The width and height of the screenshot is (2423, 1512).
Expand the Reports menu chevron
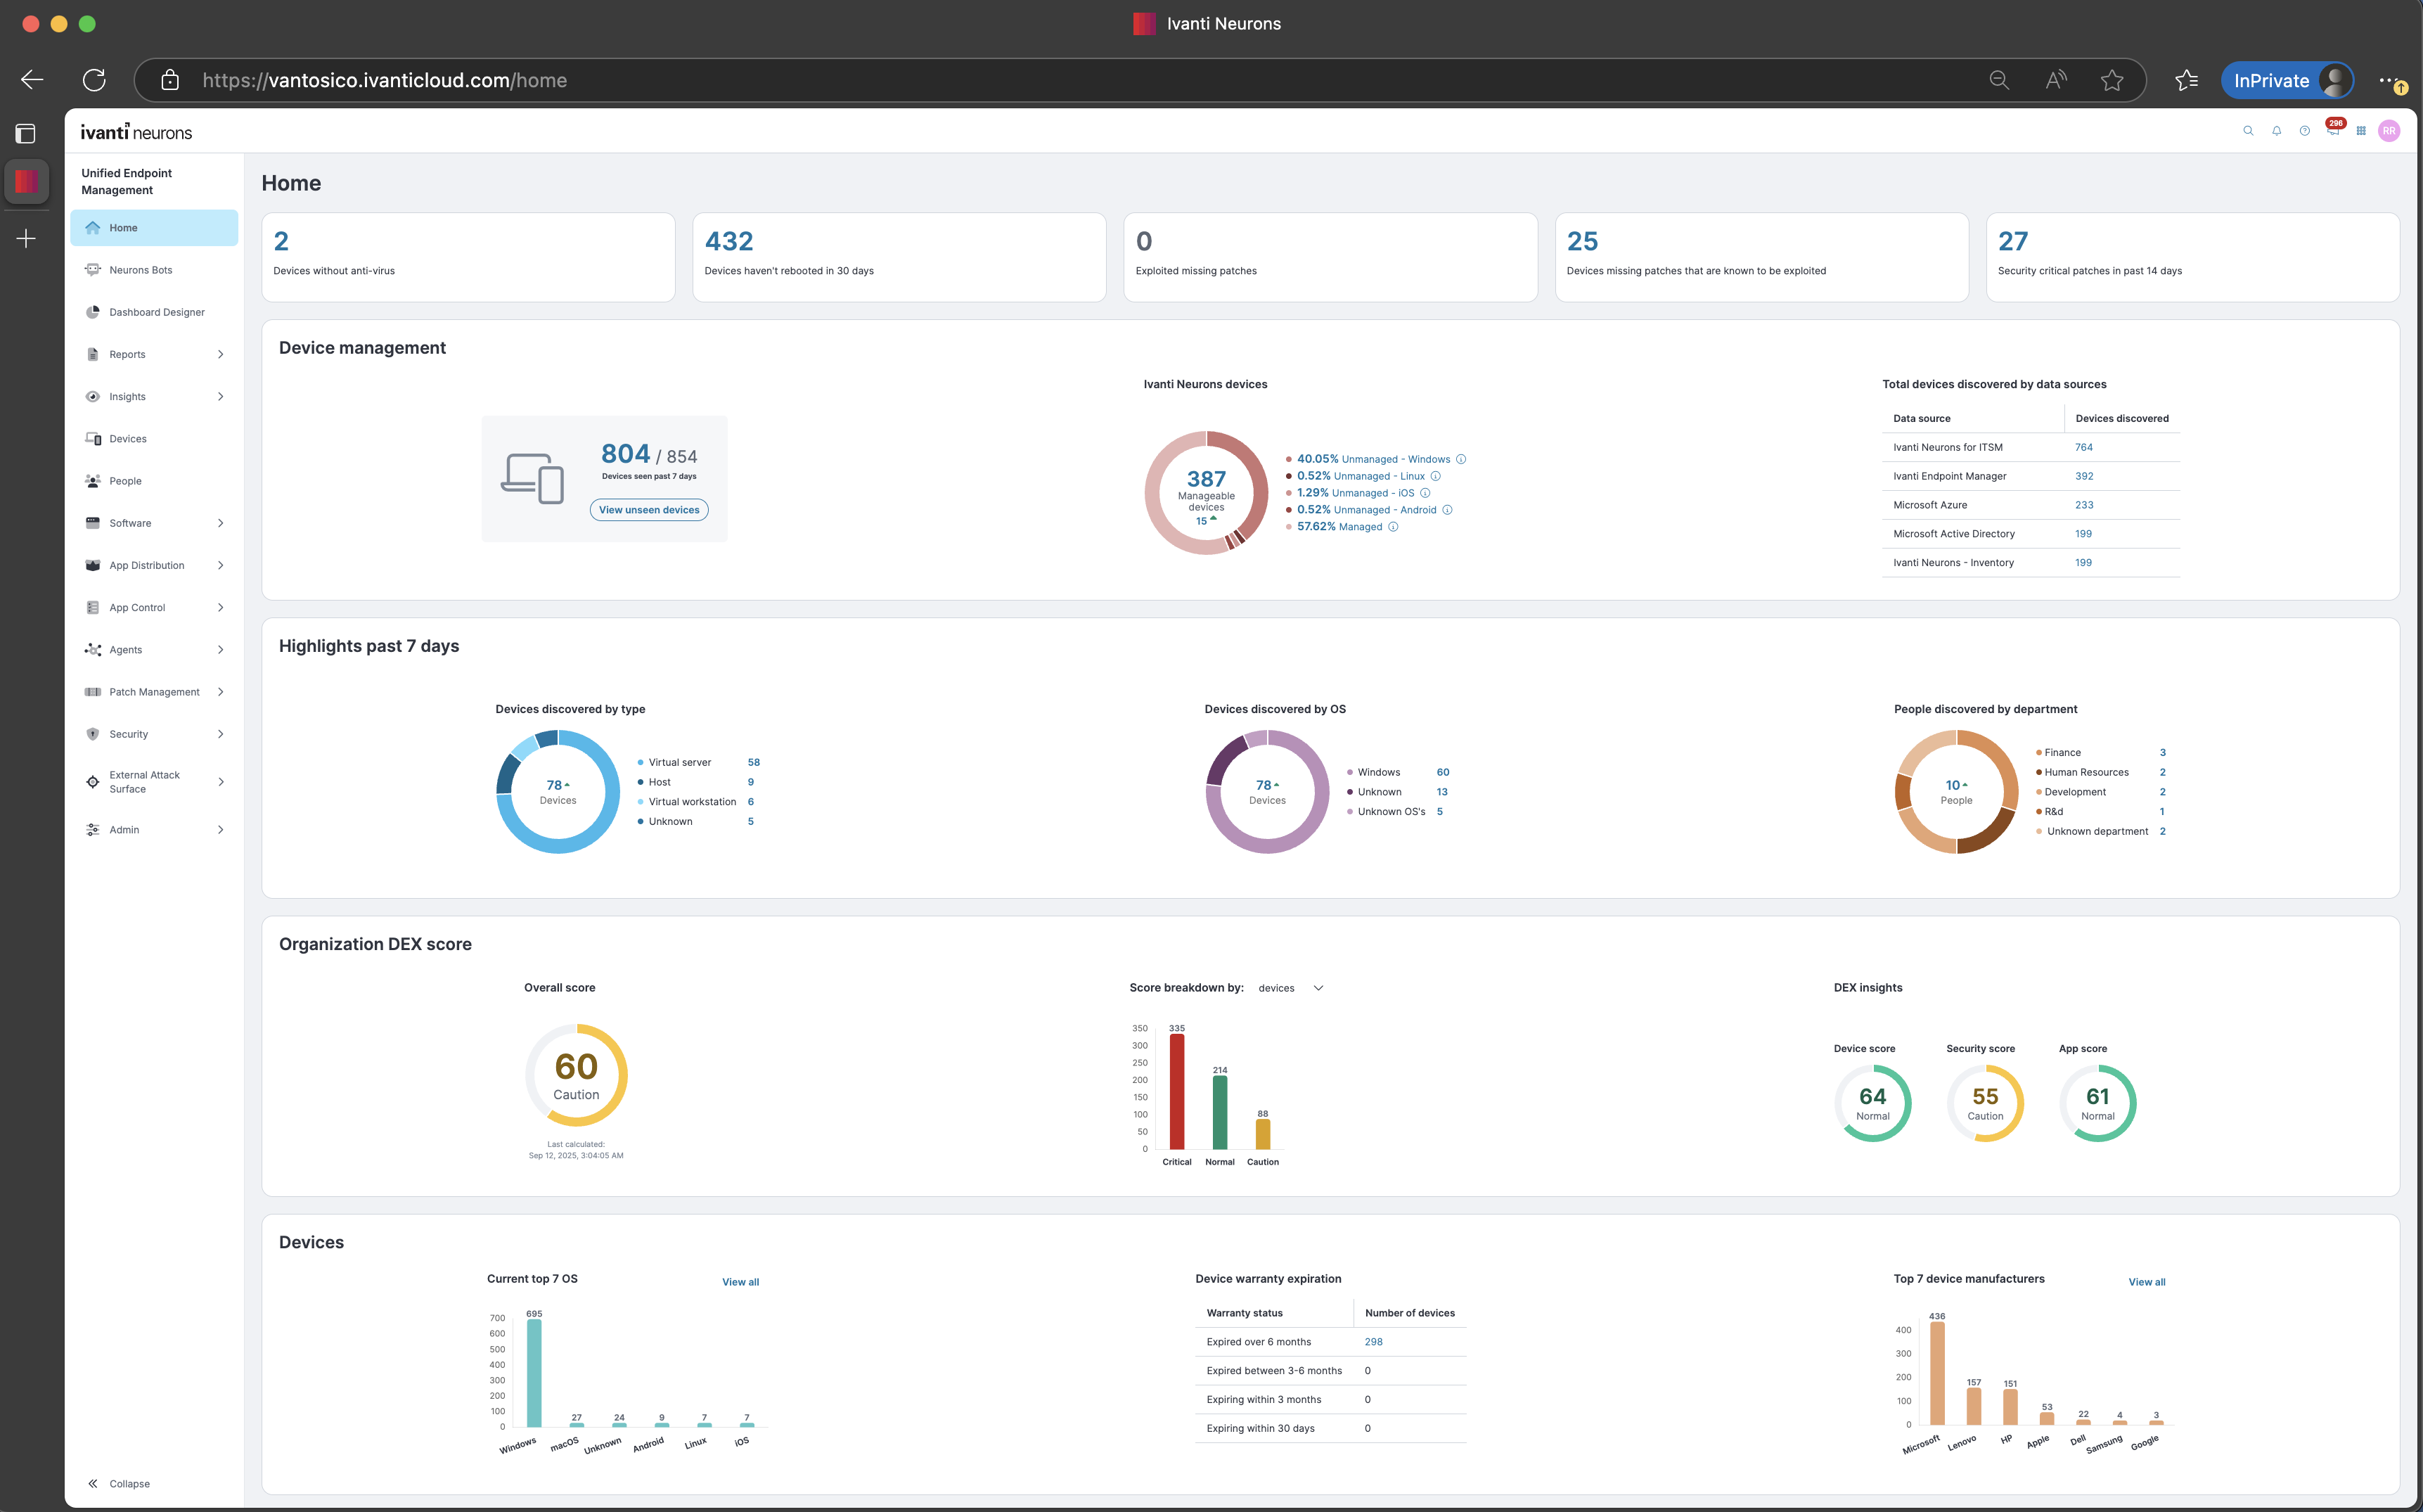pos(220,354)
